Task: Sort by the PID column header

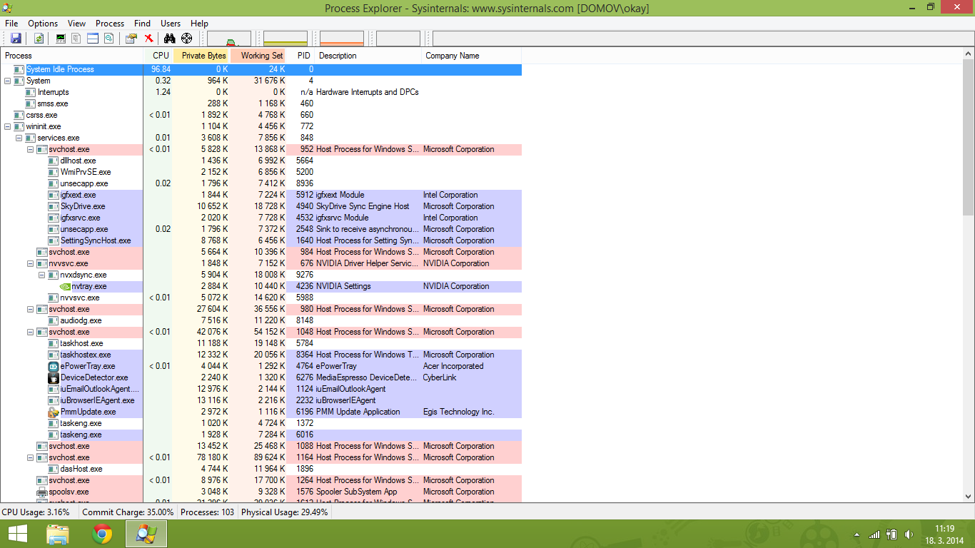Action: 300,56
